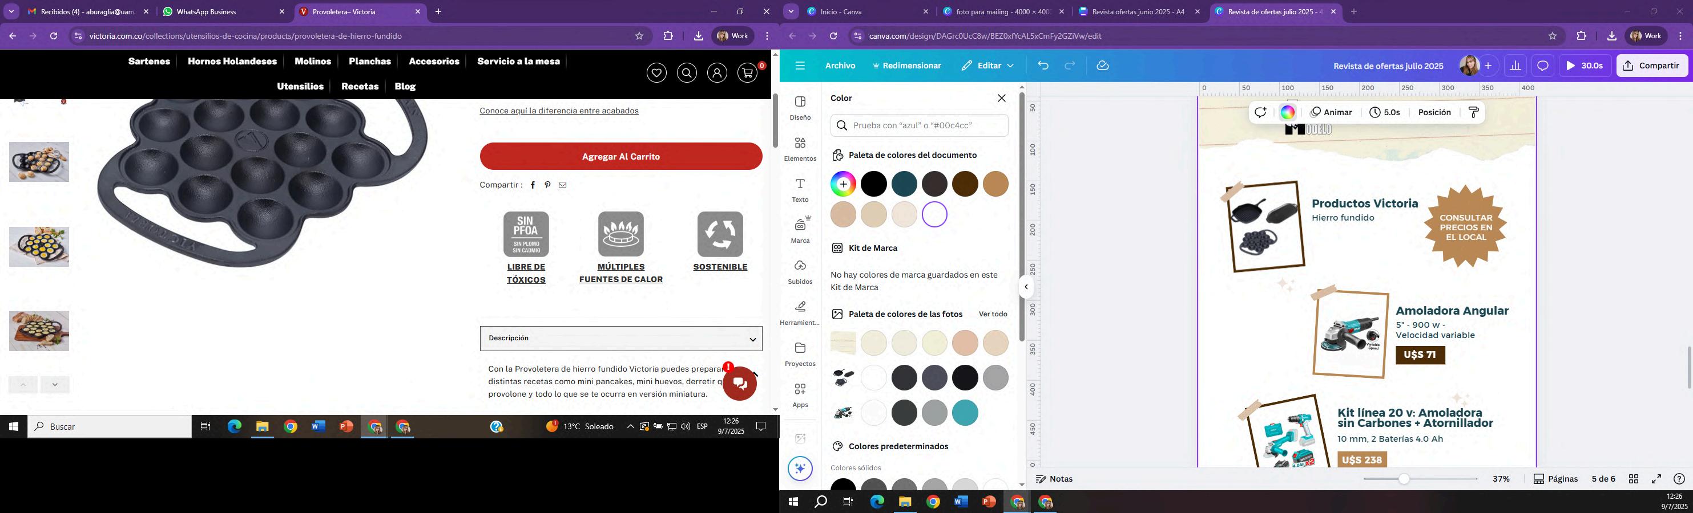Open the Archivo menu in Canva
Viewport: 1693px width, 513px height.
pos(840,66)
